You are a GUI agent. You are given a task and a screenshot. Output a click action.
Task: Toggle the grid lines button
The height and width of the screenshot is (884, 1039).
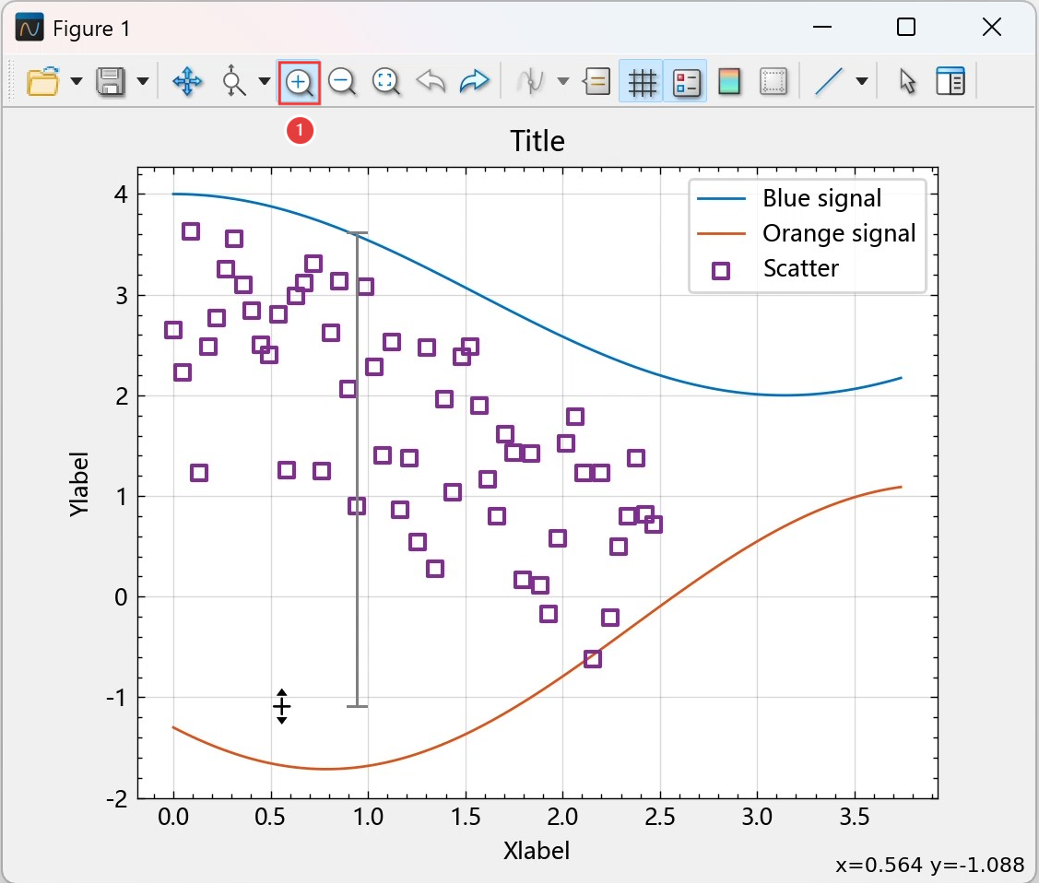(642, 82)
